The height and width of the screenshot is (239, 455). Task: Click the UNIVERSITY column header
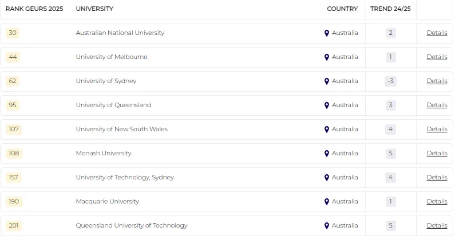click(94, 9)
